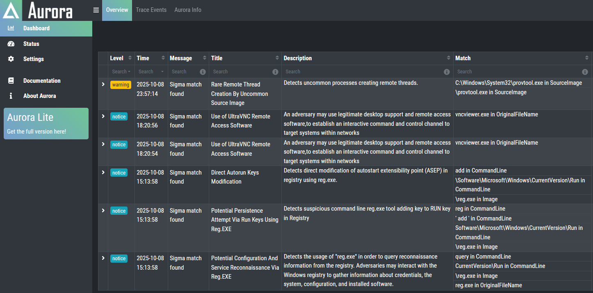Click the About Aurora info icon
Image resolution: width=593 pixels, height=293 pixels.
coord(11,96)
